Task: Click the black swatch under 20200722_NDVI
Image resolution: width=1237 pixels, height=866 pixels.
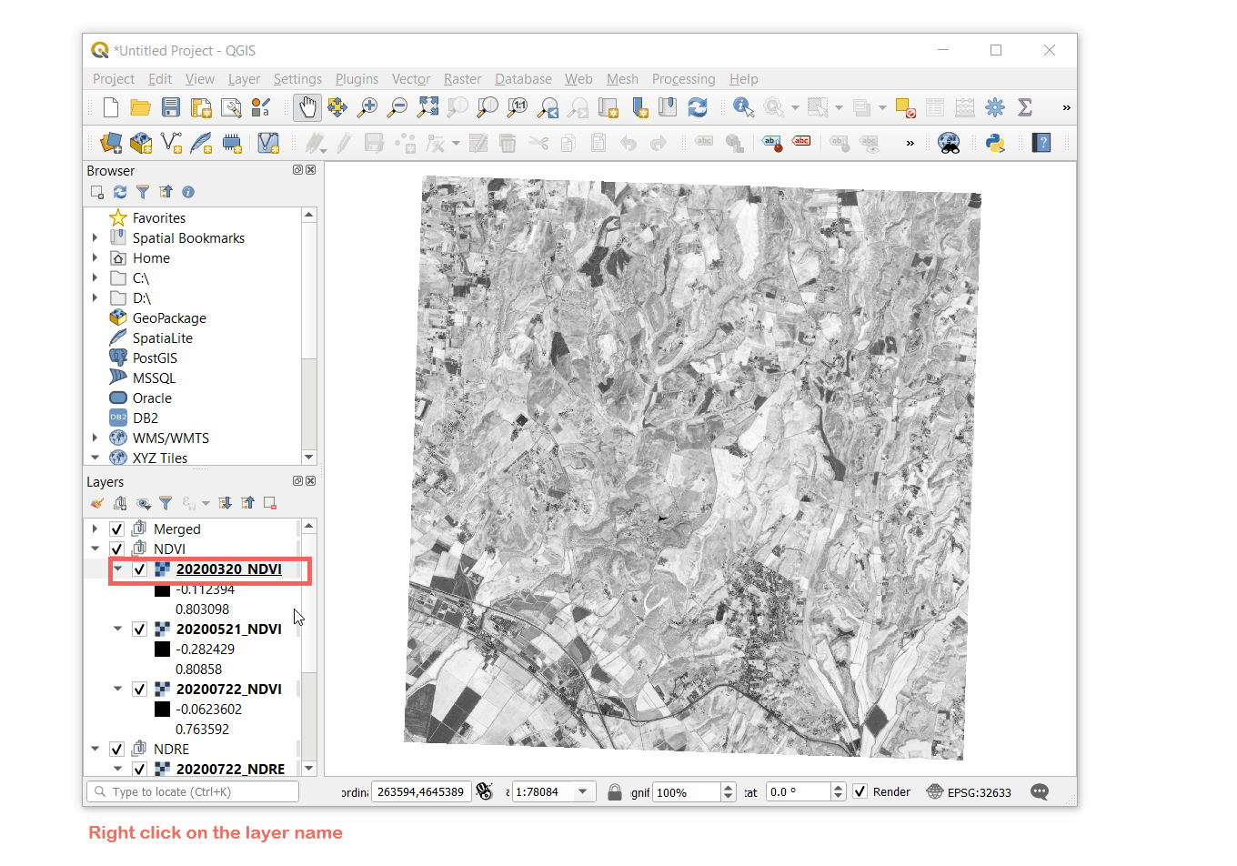Action: [162, 710]
